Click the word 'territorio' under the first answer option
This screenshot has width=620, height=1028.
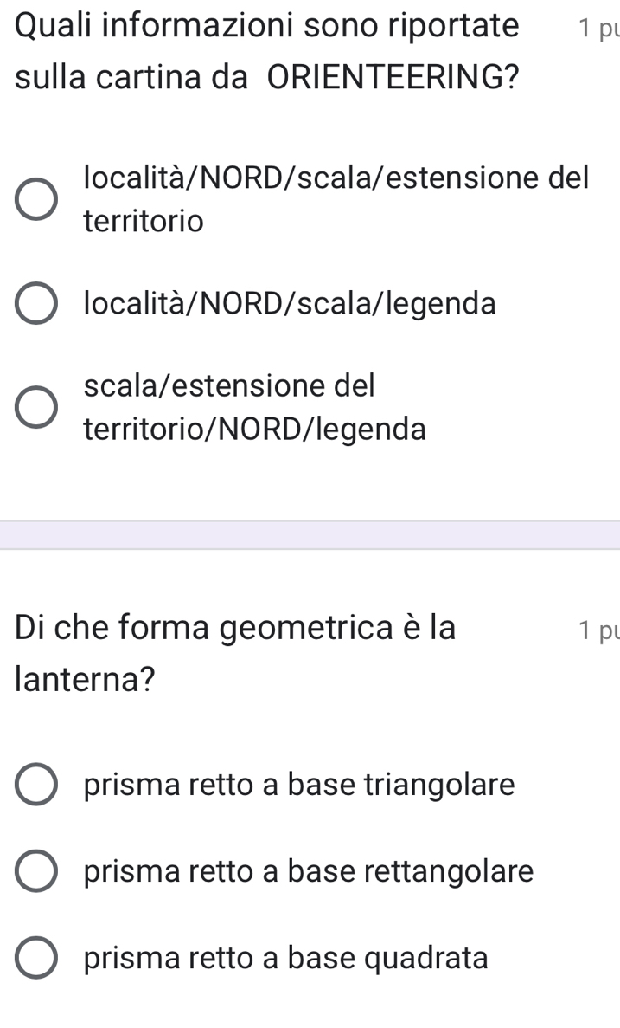(x=144, y=223)
